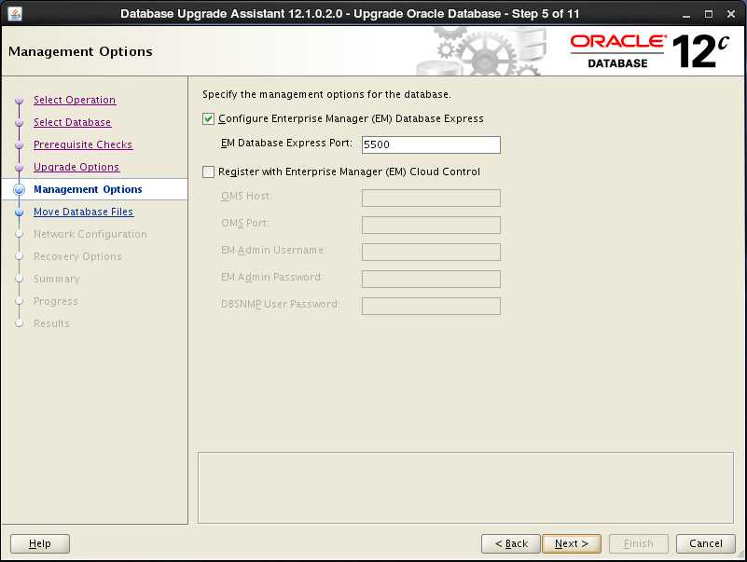Open the Prerequisite Checks step
This screenshot has height=562, width=747.
[83, 144]
